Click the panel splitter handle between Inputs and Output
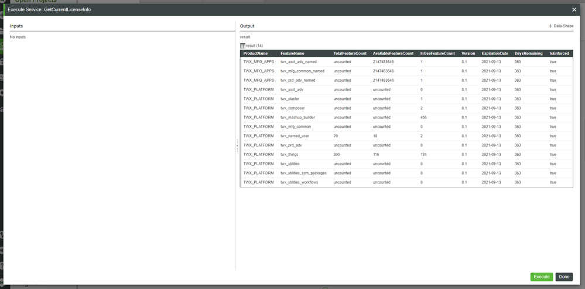Screen dimensions: 585x289 (237, 145)
